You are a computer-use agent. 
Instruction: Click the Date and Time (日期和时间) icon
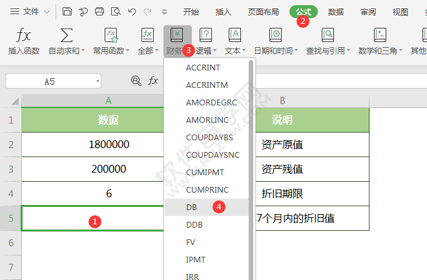pyautogui.click(x=275, y=36)
